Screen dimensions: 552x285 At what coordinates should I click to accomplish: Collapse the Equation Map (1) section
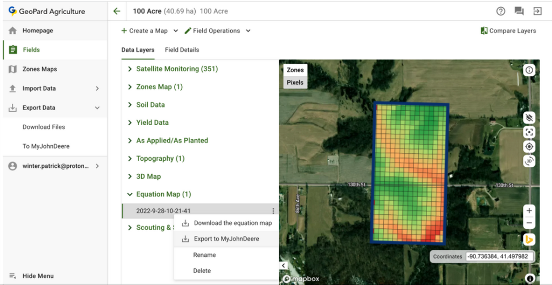pyautogui.click(x=130, y=194)
